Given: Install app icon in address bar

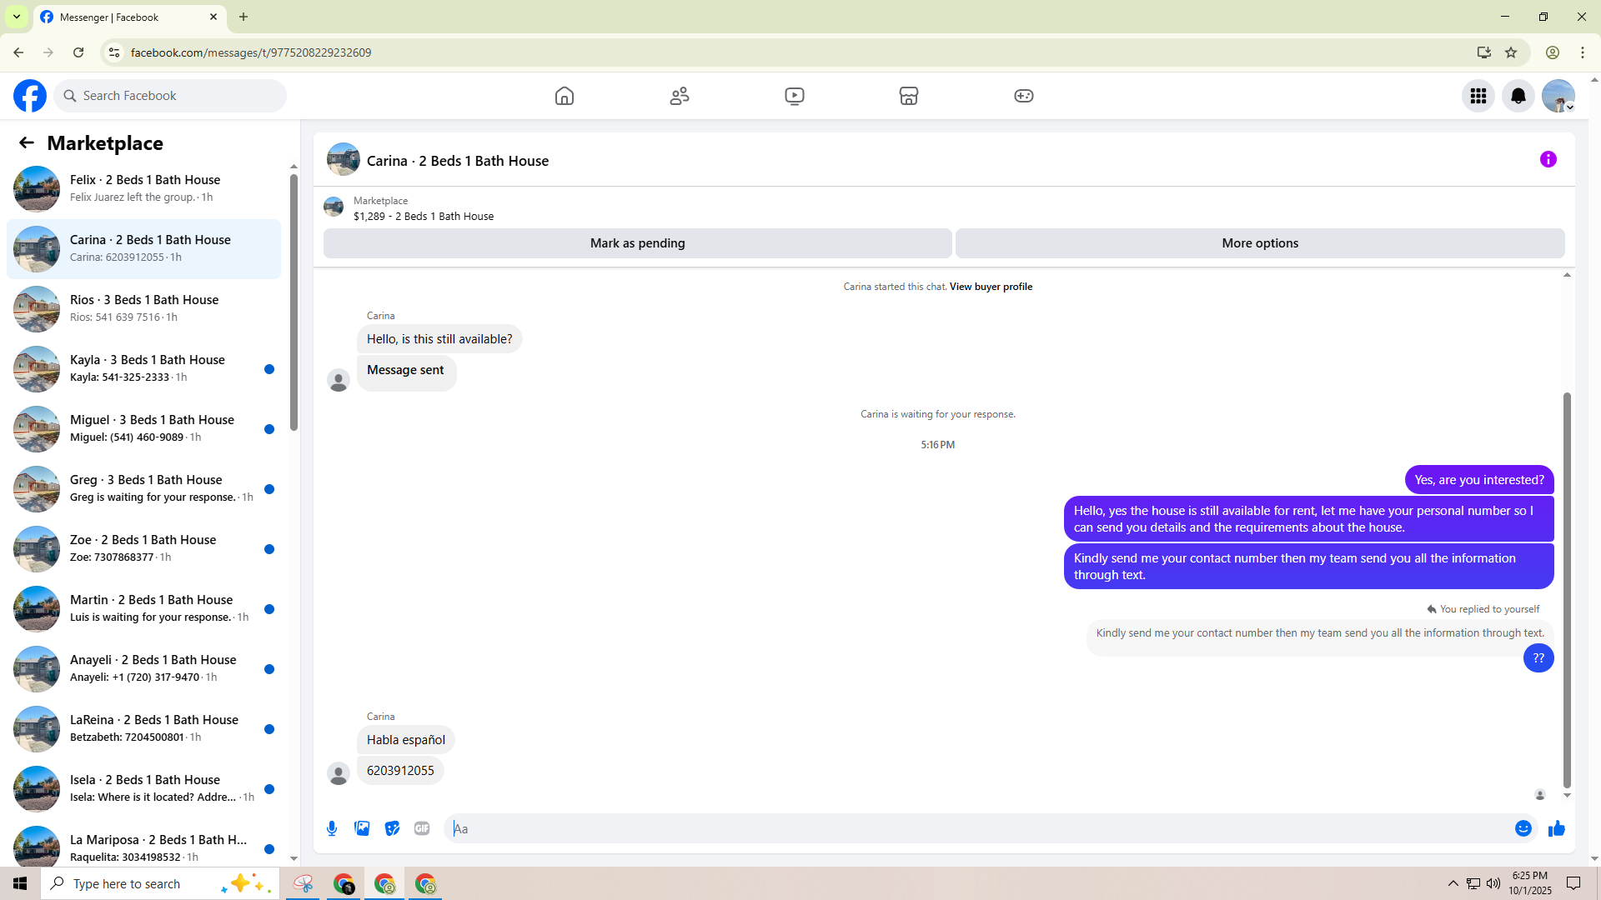Looking at the screenshot, I should 1484,52.
